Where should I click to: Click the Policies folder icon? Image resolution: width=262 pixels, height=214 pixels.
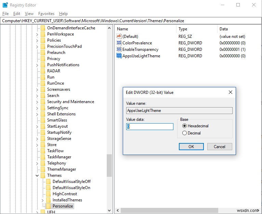tap(43, 40)
